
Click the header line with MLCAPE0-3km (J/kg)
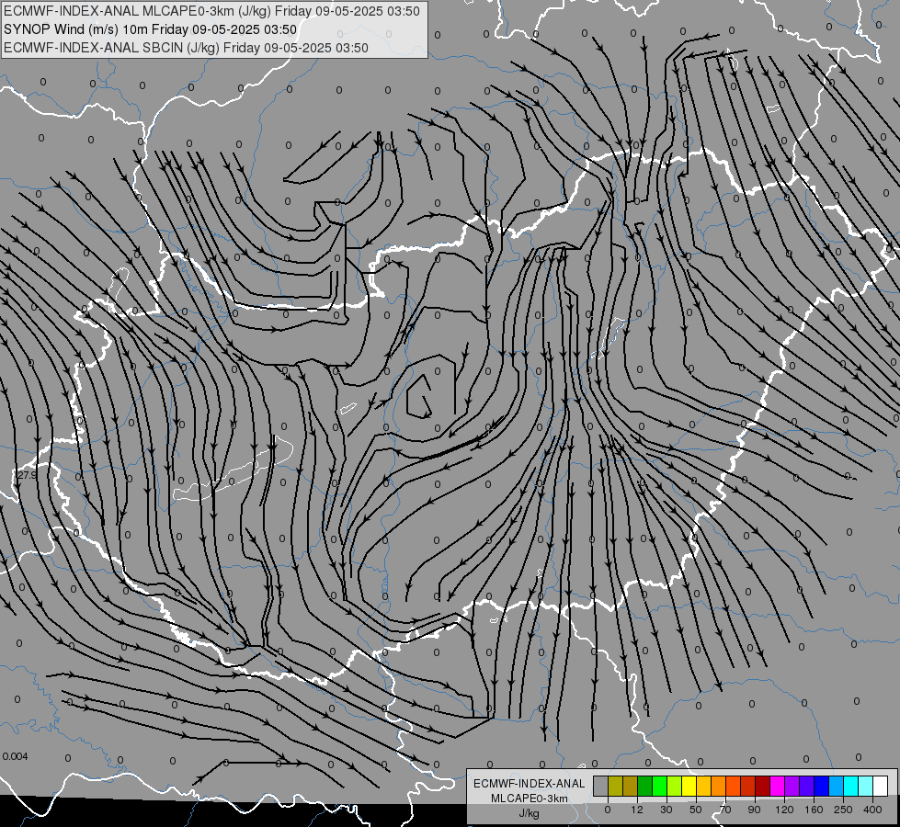(212, 11)
